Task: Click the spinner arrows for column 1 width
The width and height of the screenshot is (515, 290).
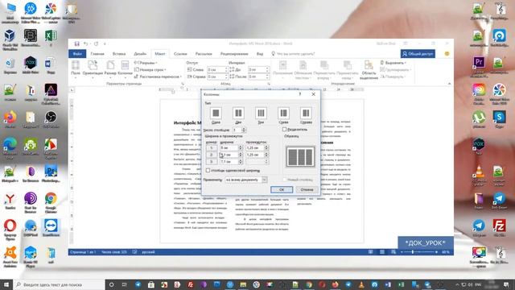Action: [240, 148]
